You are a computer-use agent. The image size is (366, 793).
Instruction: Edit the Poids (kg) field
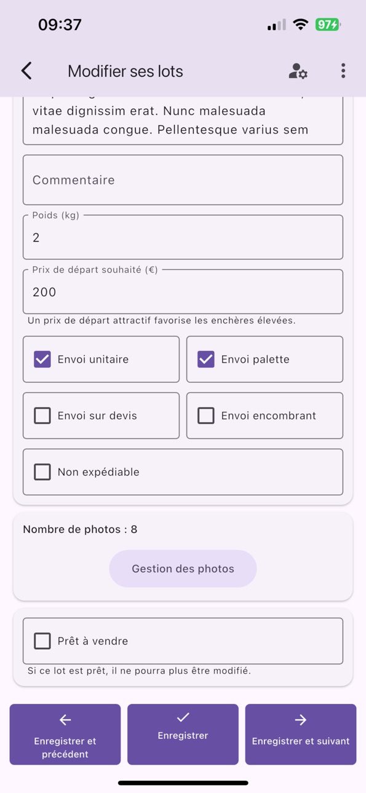click(183, 237)
